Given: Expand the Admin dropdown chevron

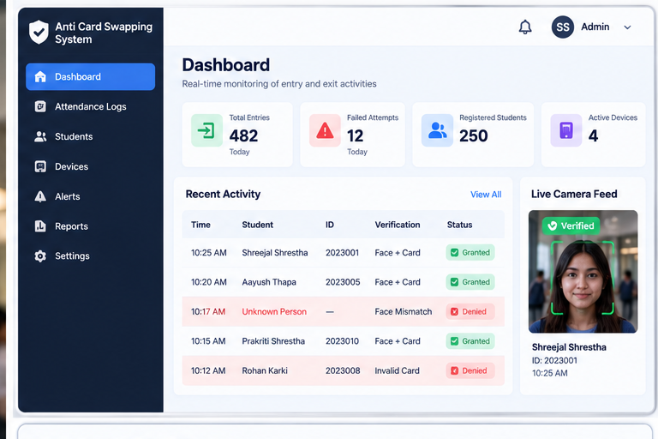Looking at the screenshot, I should point(627,27).
